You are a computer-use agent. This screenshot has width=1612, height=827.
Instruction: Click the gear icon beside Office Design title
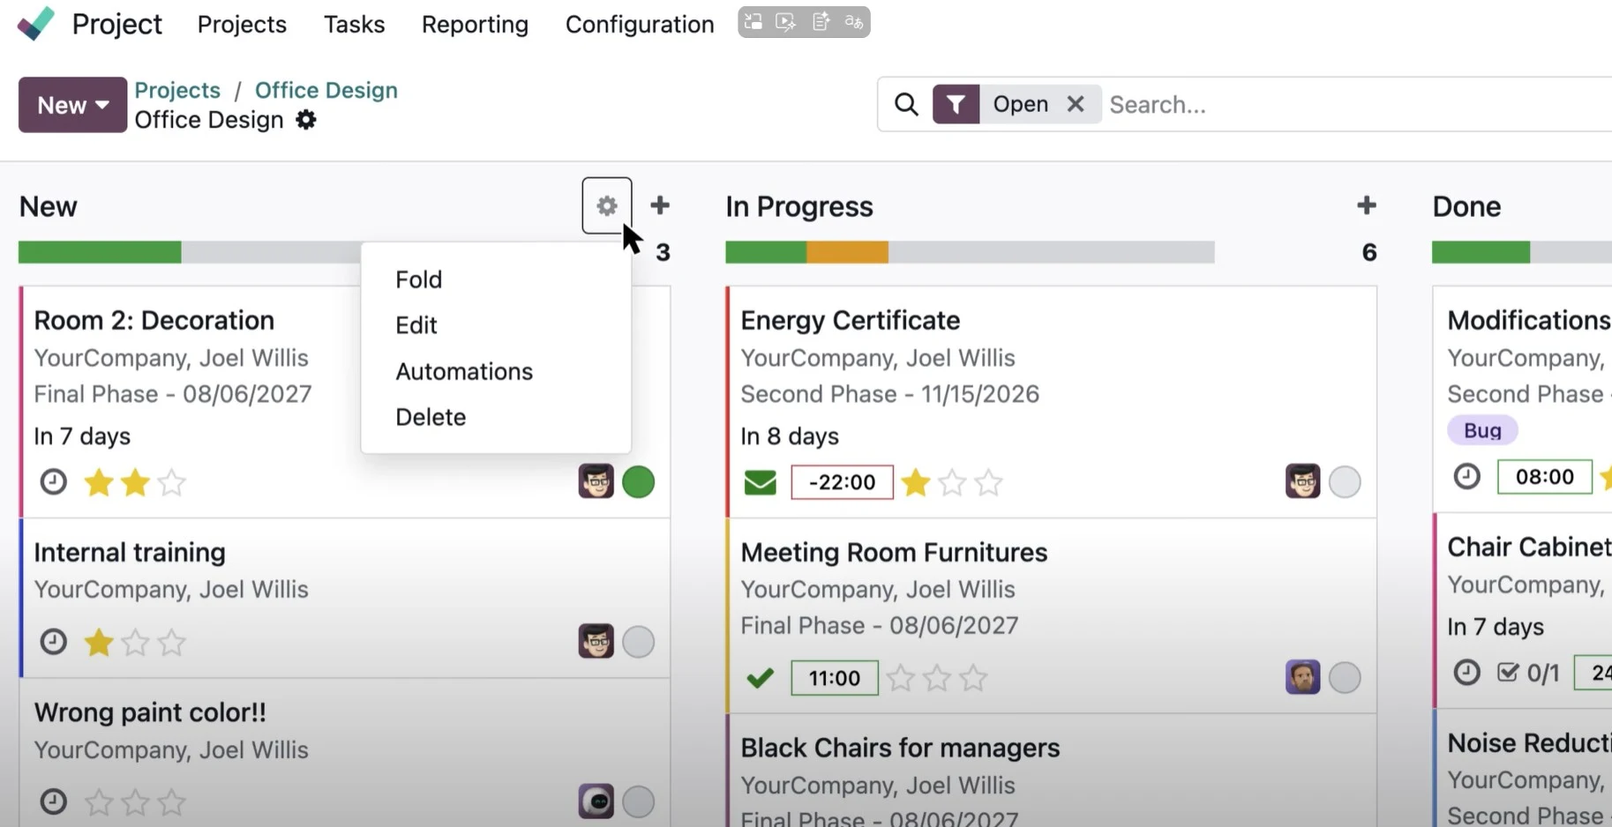coord(304,120)
